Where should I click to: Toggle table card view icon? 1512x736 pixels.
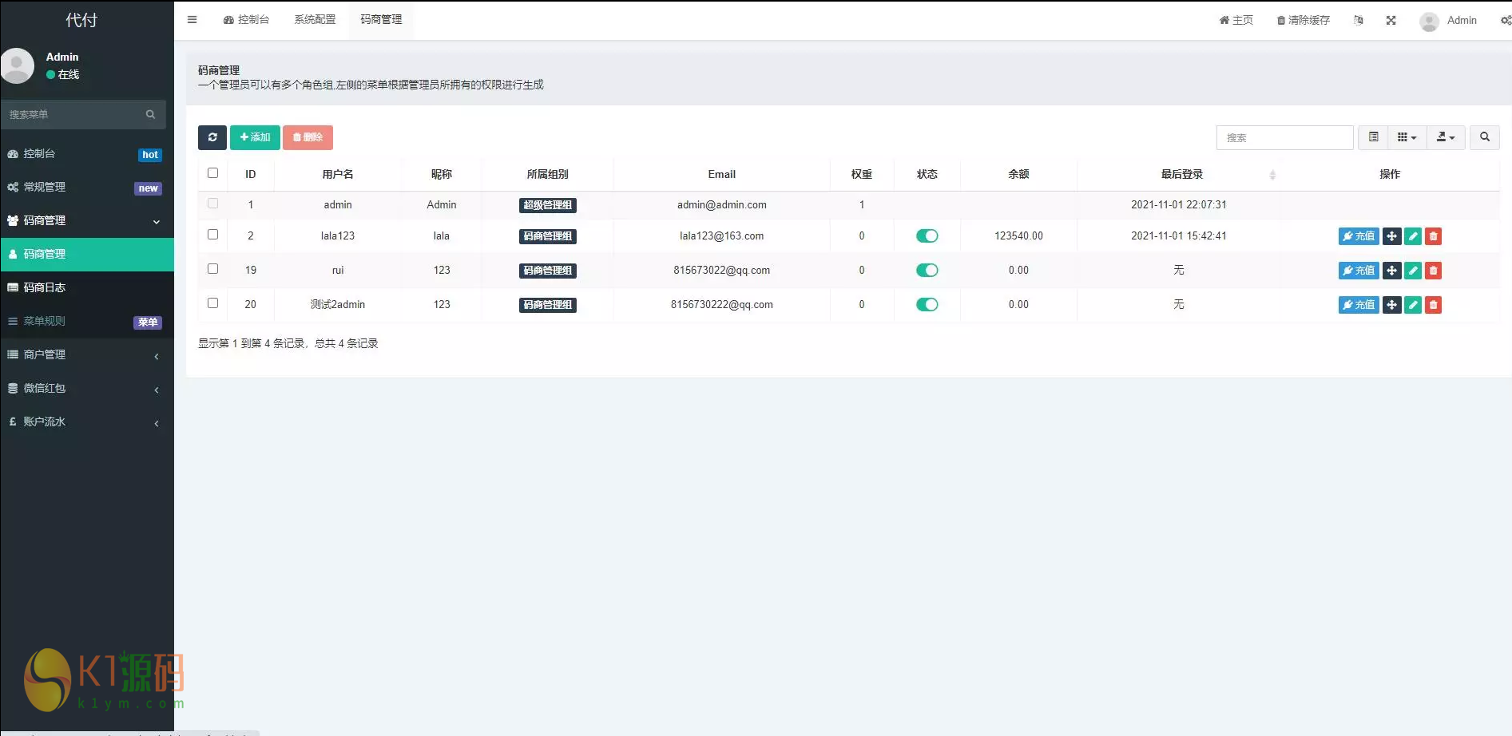click(1373, 137)
